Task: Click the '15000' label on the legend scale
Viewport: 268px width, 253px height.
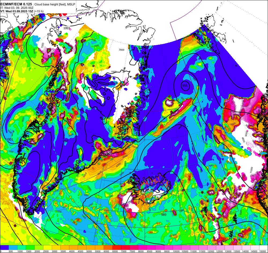Action: pyautogui.click(x=262, y=251)
